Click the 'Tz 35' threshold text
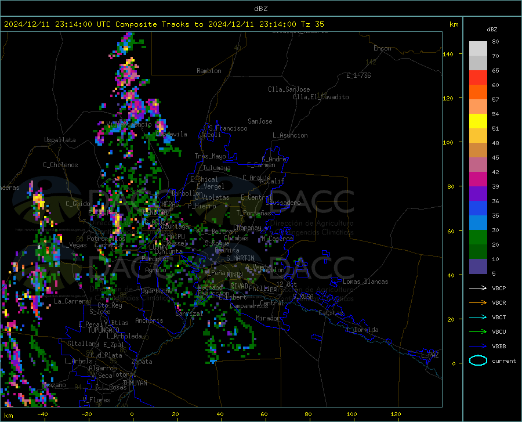 pyautogui.click(x=312, y=24)
